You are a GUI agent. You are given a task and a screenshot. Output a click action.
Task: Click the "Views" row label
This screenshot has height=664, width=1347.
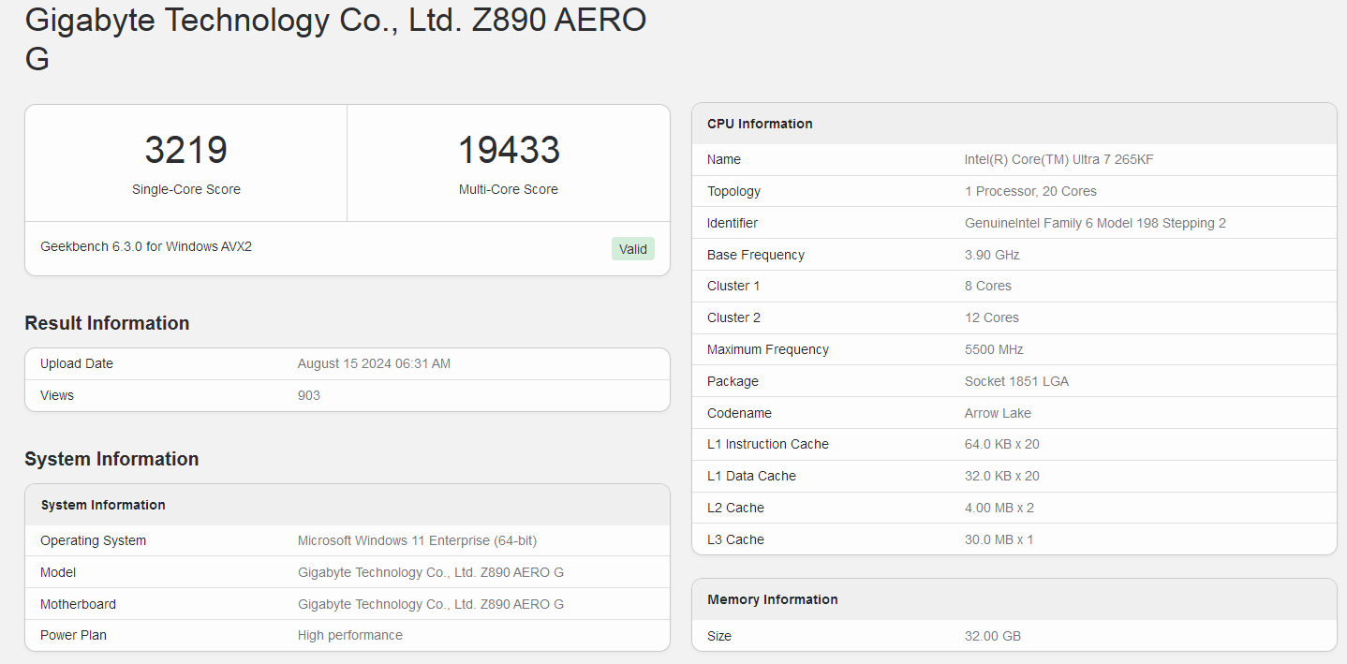coord(57,395)
